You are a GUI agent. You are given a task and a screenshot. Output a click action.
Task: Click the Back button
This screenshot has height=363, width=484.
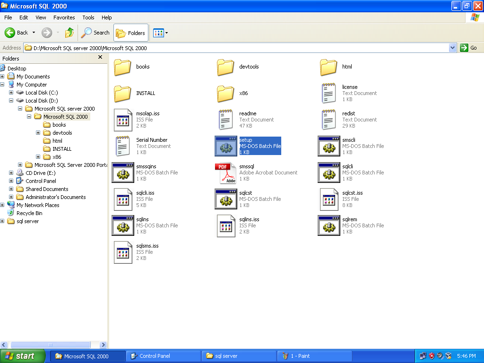click(17, 33)
